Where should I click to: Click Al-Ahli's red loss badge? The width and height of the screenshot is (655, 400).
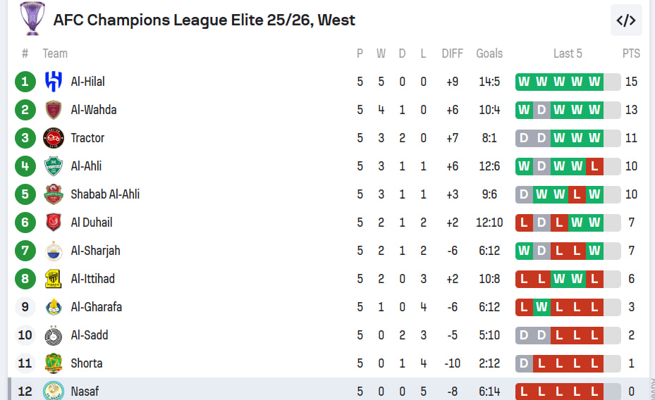pyautogui.click(x=594, y=166)
